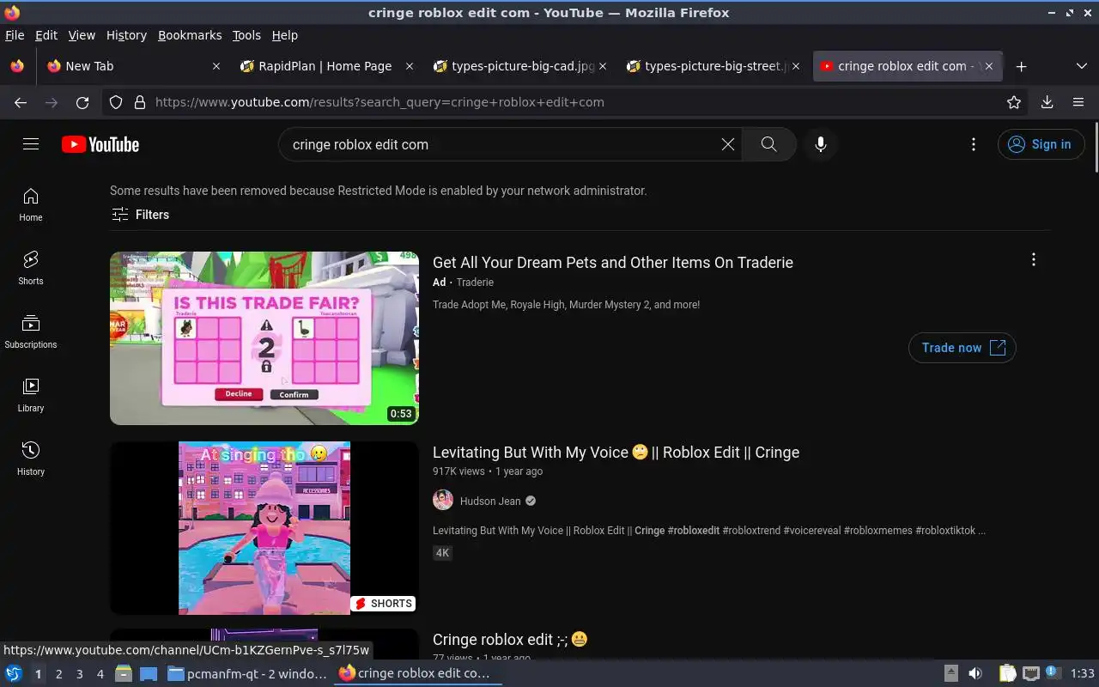This screenshot has width=1099, height=687.
Task: Bookmark this page with the star
Action: [x=1014, y=102]
